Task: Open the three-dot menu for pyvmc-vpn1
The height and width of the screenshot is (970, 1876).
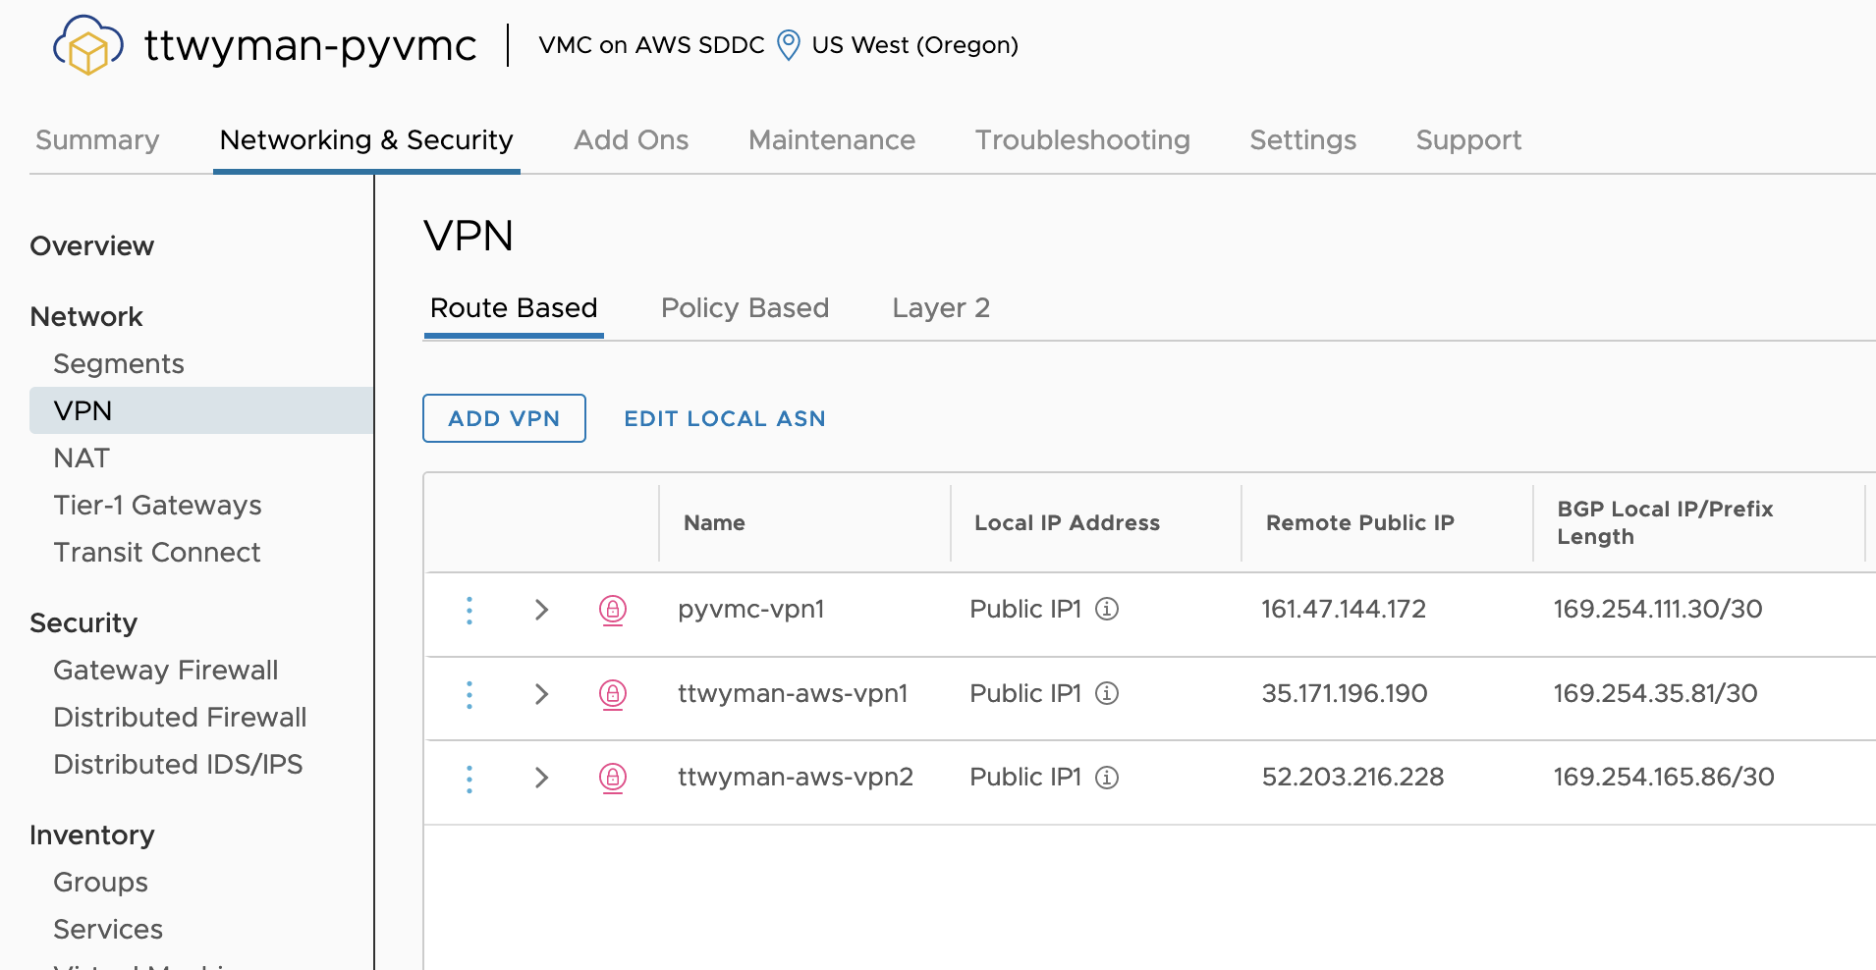Action: [469, 610]
